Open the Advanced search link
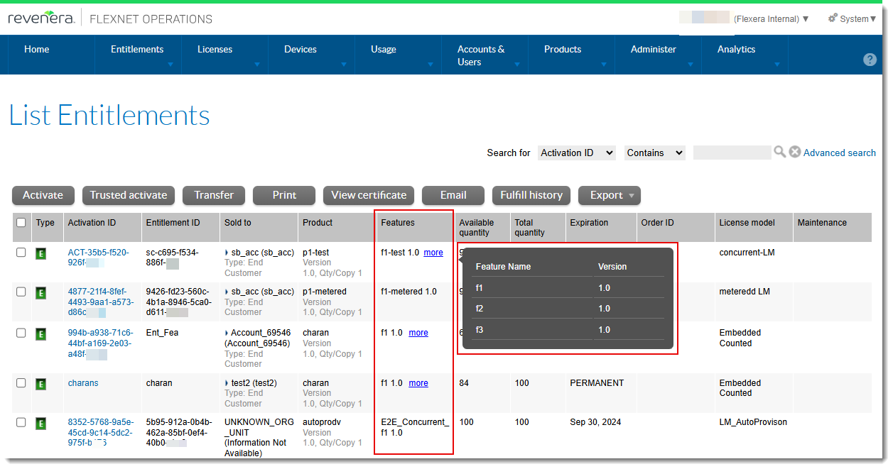The image size is (893, 469). coord(839,153)
